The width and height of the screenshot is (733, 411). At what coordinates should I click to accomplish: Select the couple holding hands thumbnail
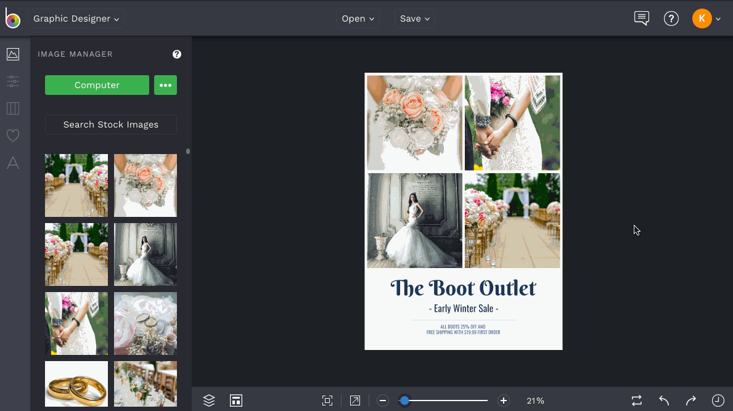point(76,324)
